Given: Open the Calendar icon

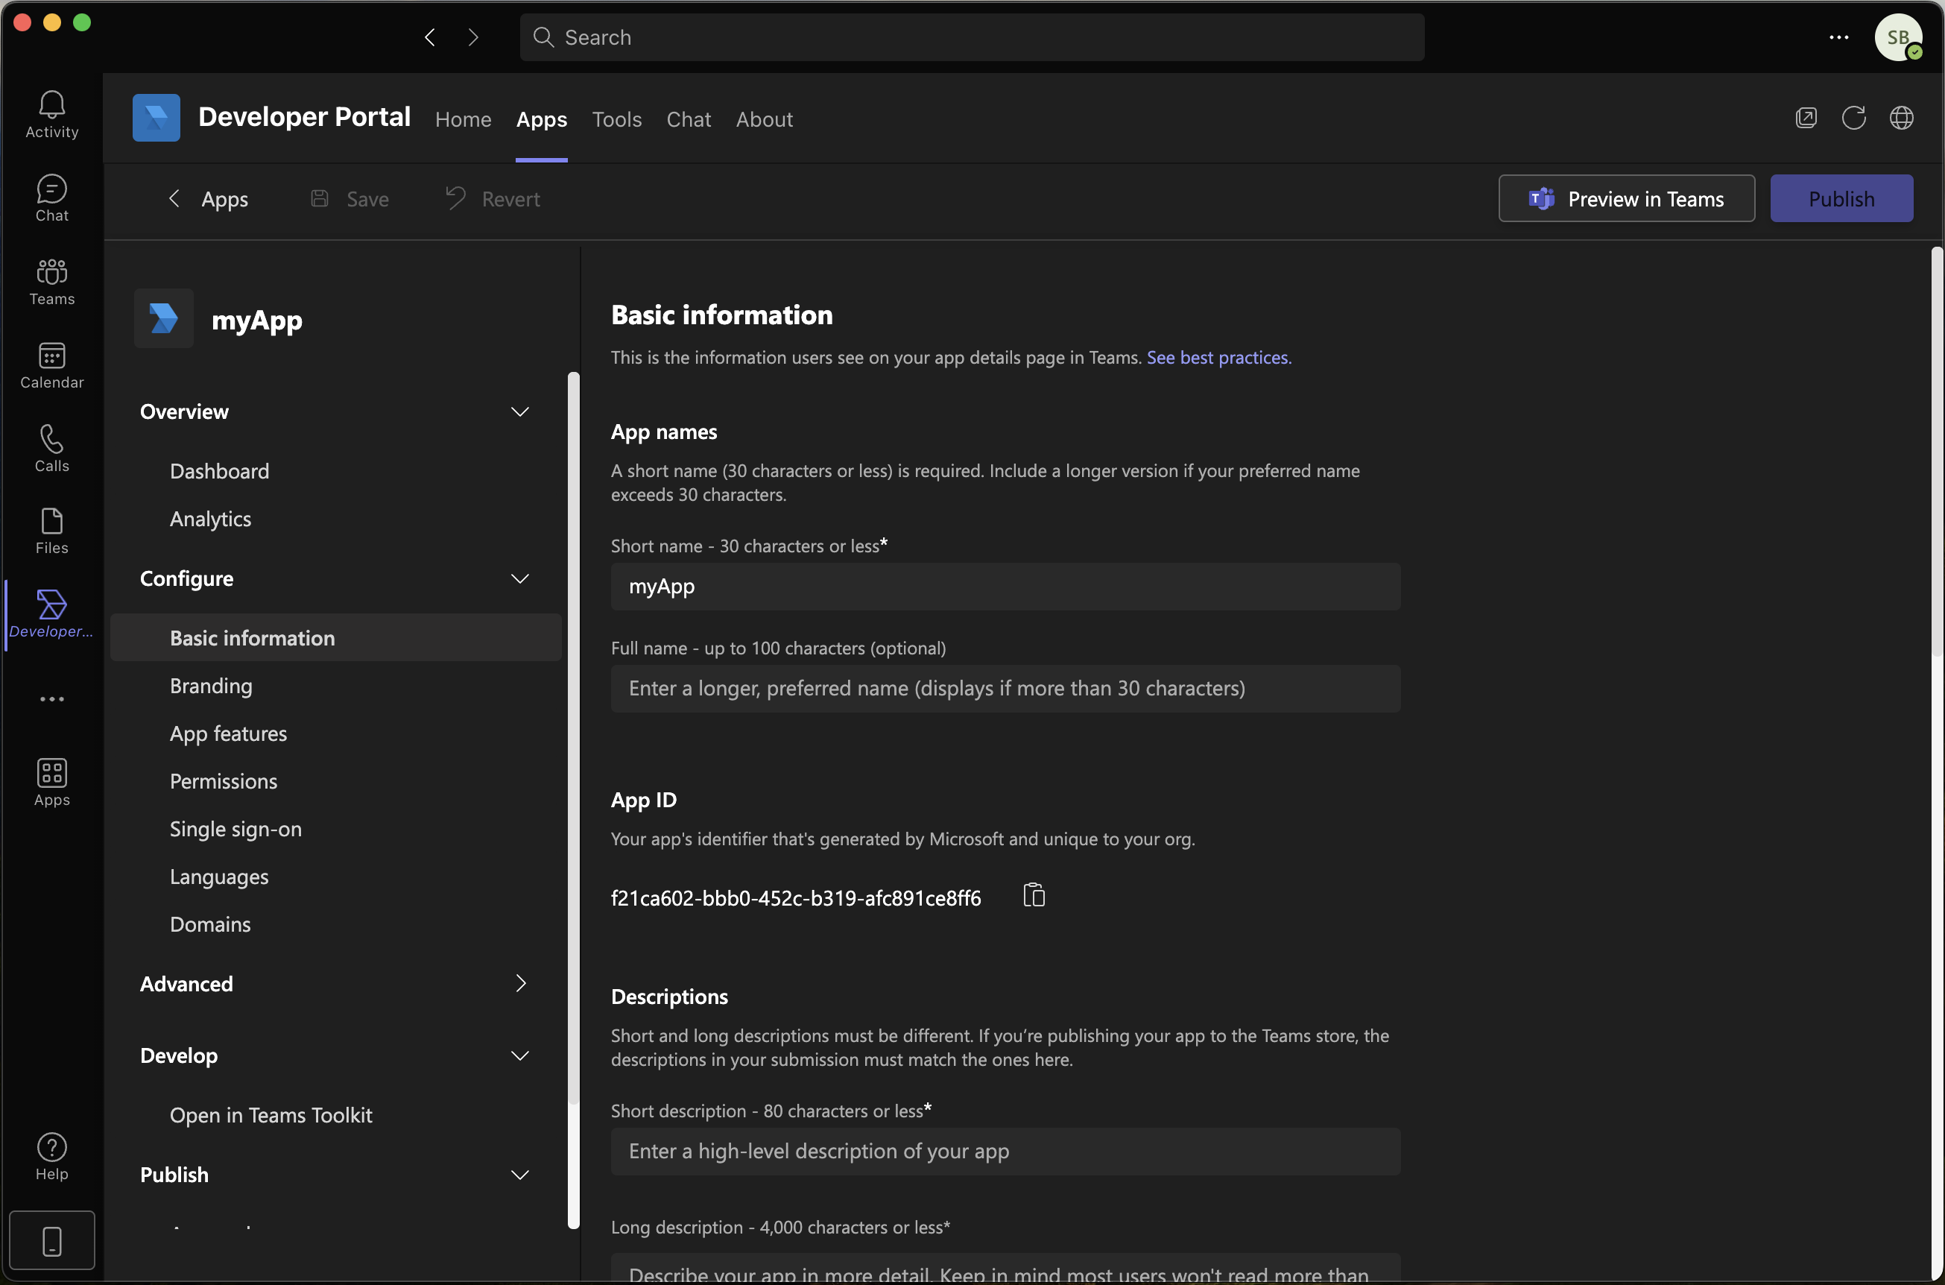Looking at the screenshot, I should point(51,365).
